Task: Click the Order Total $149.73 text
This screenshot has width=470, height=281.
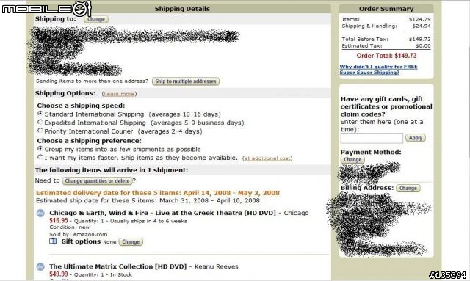Action: point(386,56)
